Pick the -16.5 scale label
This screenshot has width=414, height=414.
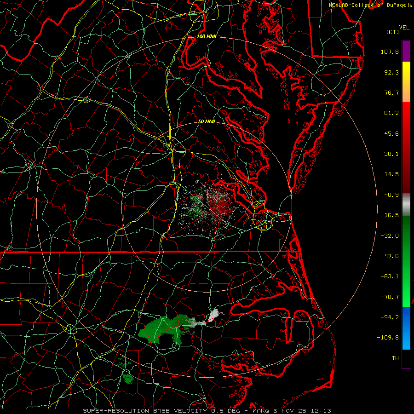(x=390, y=215)
